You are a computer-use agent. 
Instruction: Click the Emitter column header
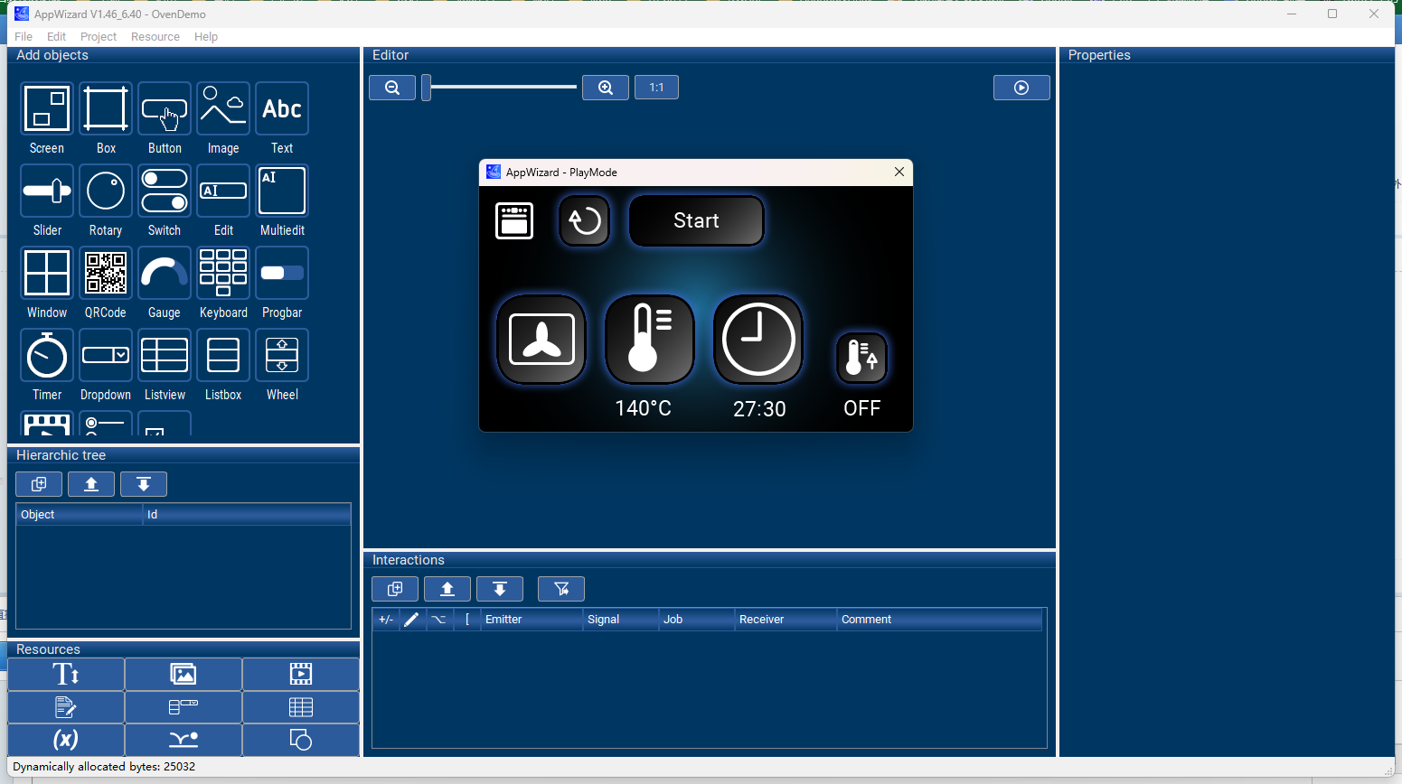coord(532,620)
